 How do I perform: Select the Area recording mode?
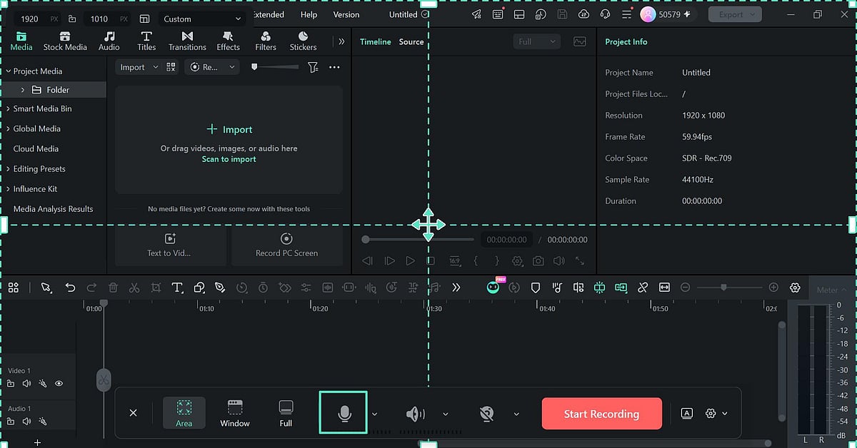pyautogui.click(x=184, y=413)
